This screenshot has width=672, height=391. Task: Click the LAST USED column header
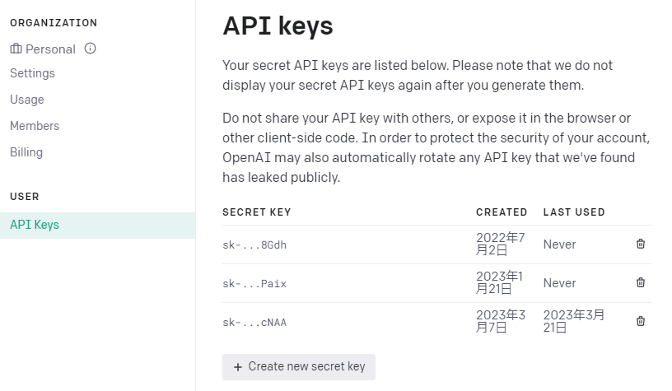tap(574, 212)
